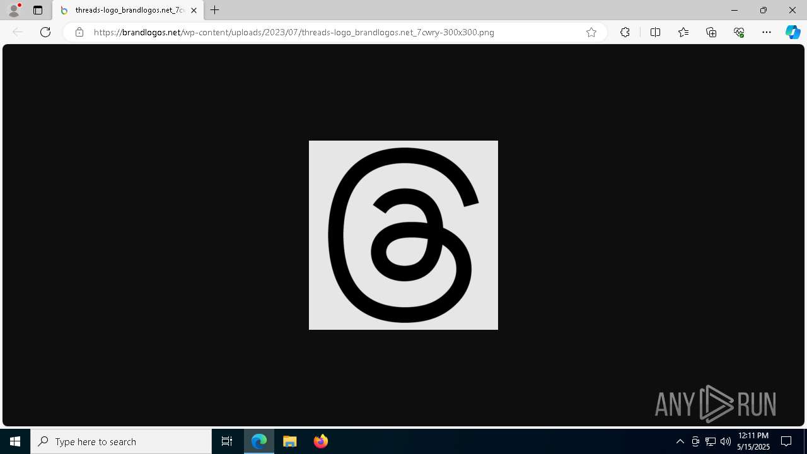Open the Extensions puzzle icon

[625, 32]
